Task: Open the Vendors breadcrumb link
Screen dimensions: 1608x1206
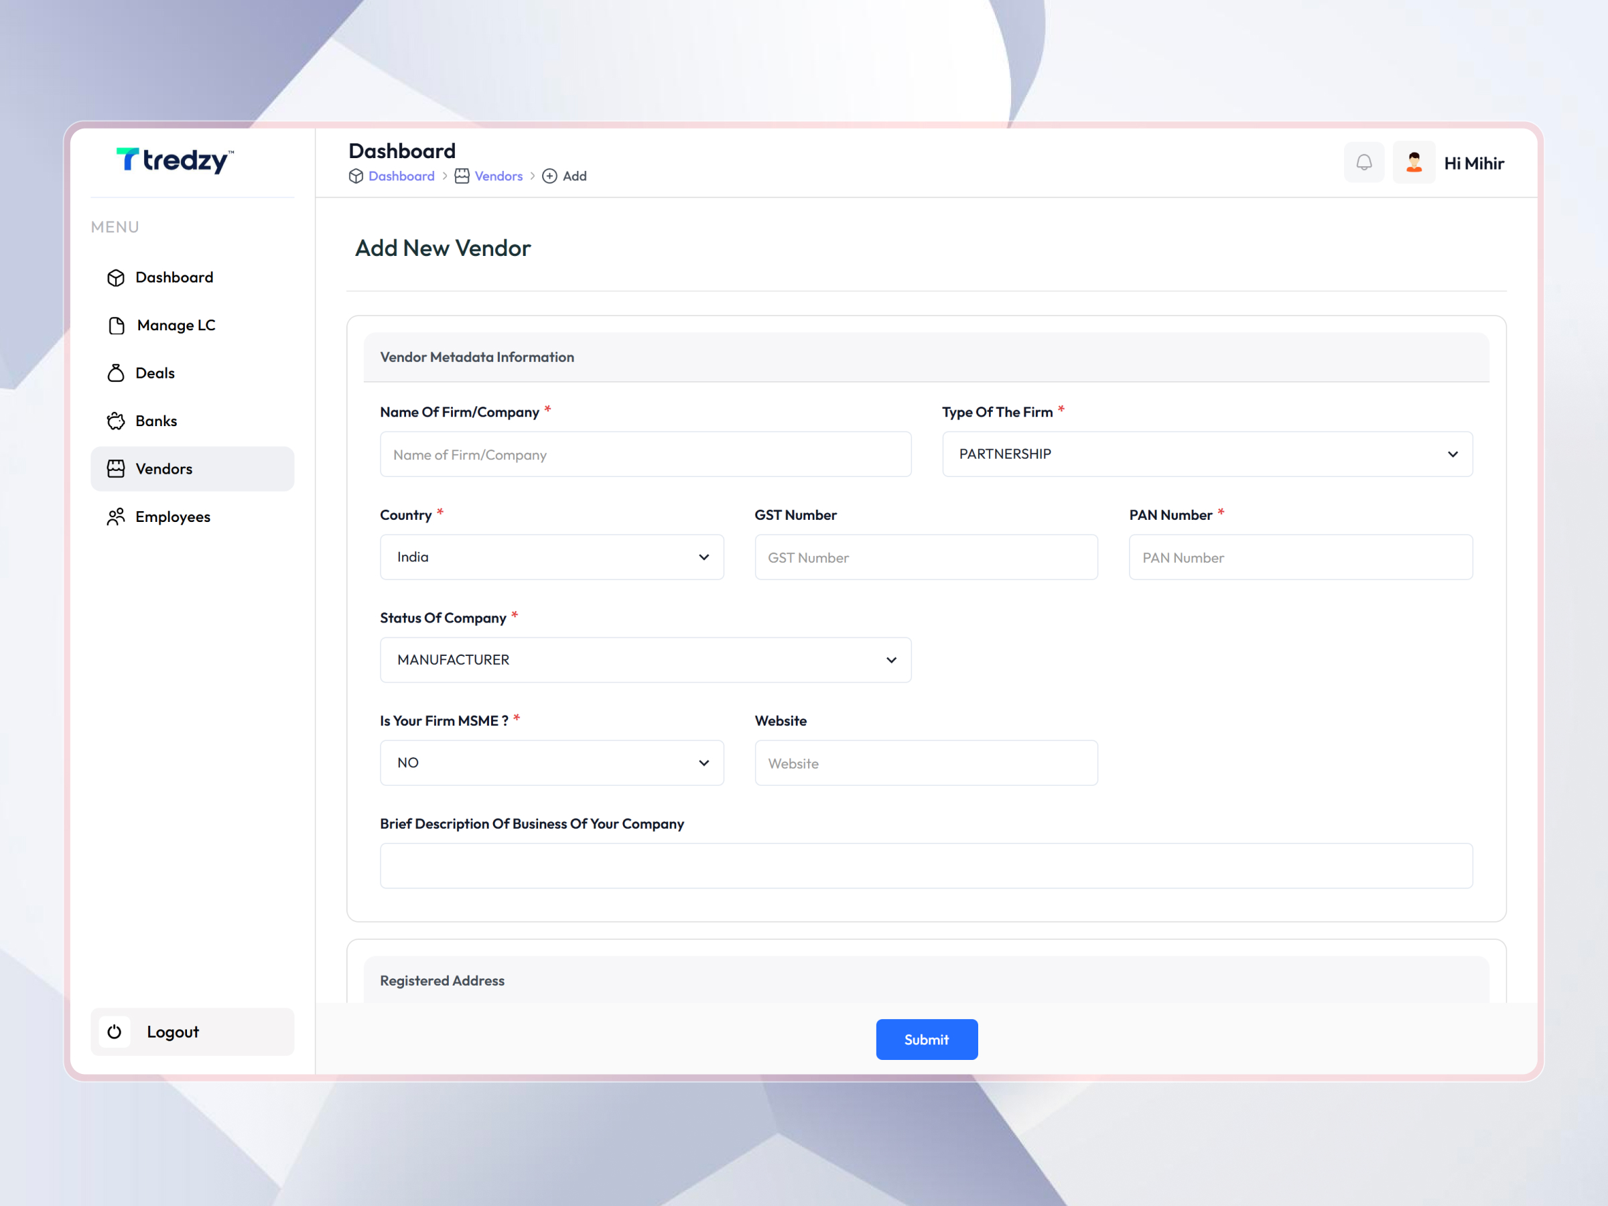Action: point(498,176)
